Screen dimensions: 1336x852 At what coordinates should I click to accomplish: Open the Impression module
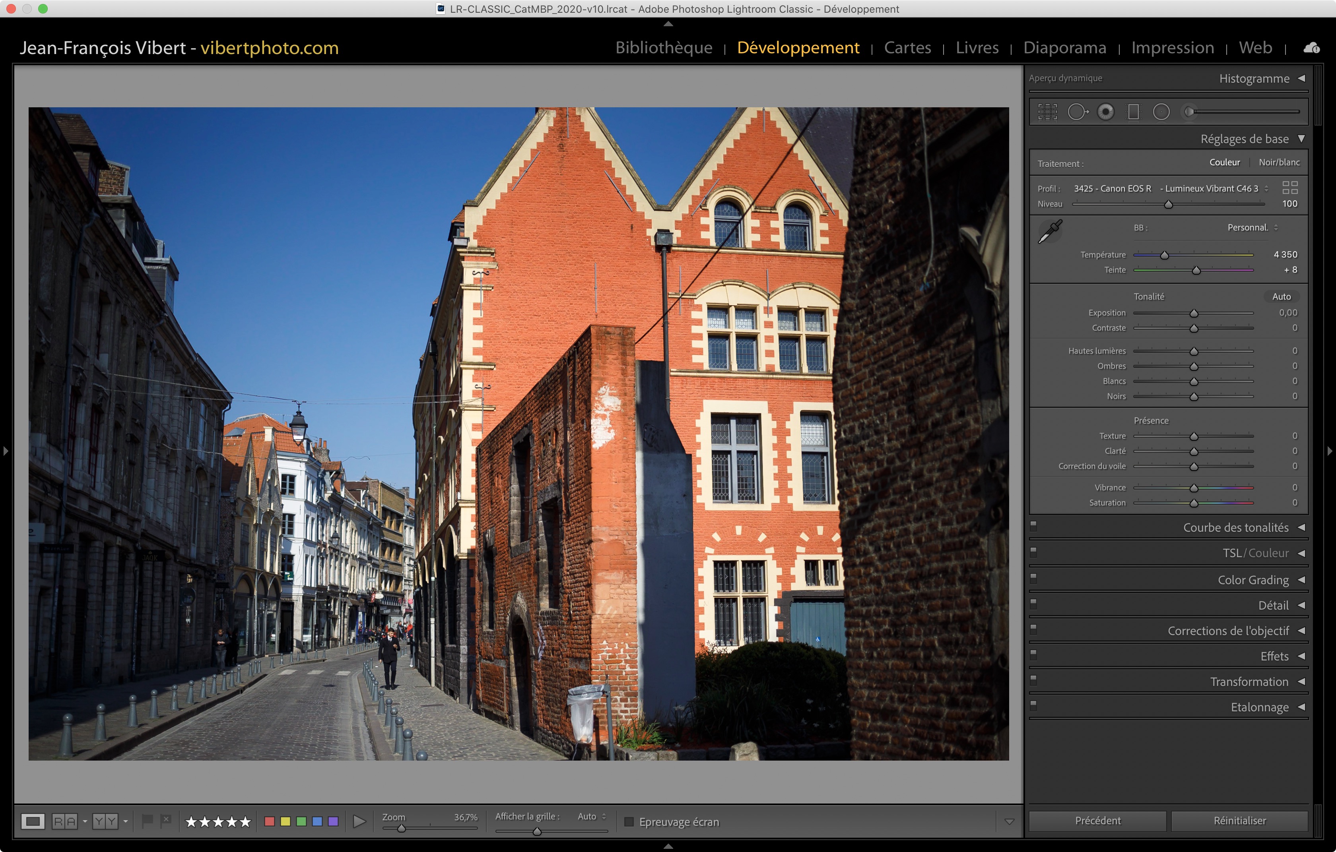(x=1172, y=48)
